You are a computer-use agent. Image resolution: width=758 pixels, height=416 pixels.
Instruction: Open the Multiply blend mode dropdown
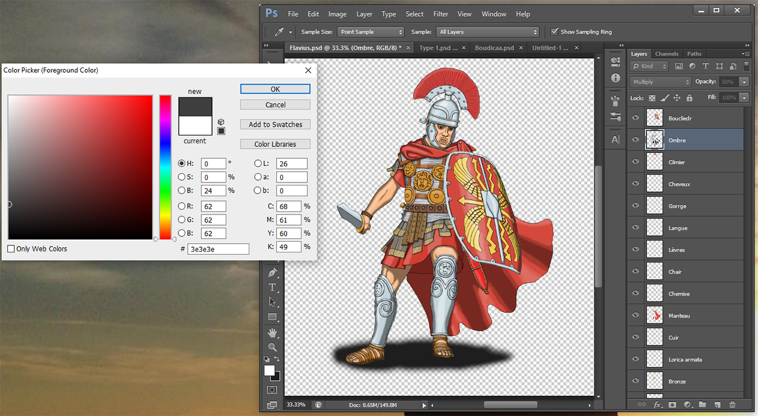pos(660,82)
